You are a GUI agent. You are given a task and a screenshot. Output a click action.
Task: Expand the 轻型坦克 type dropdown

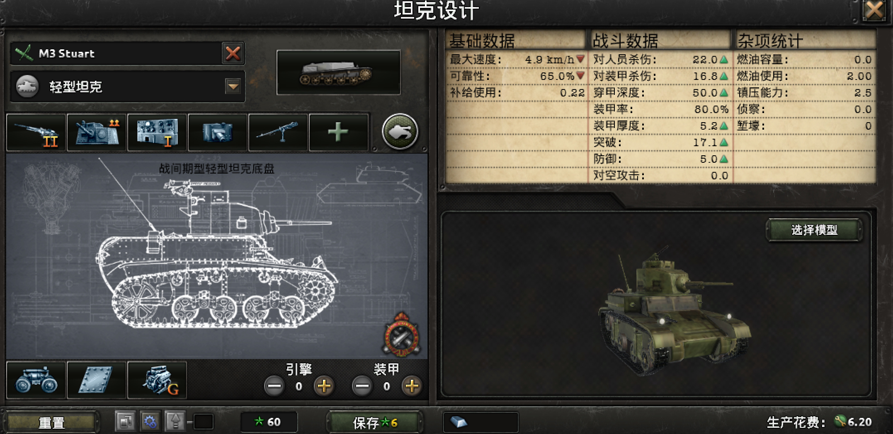click(233, 87)
